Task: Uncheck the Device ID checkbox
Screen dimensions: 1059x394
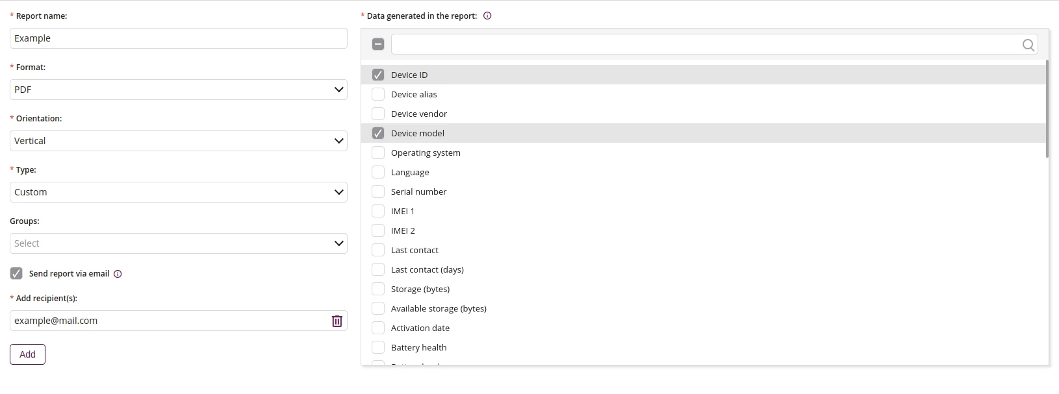Action: pos(378,75)
